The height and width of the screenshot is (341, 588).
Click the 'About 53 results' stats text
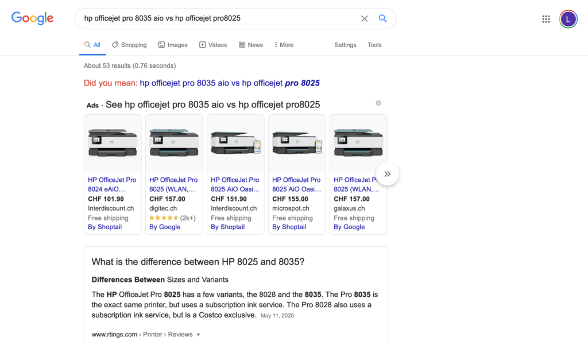[130, 65]
